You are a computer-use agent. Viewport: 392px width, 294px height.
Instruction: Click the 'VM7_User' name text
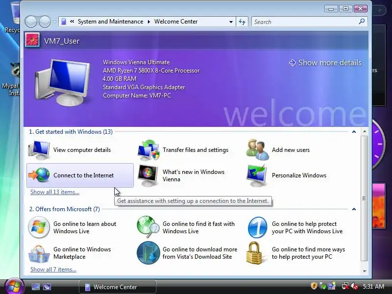coord(62,41)
